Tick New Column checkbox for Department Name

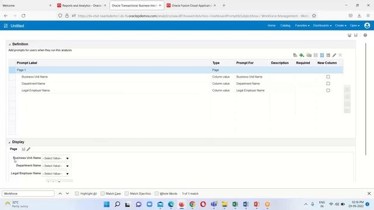click(x=328, y=83)
